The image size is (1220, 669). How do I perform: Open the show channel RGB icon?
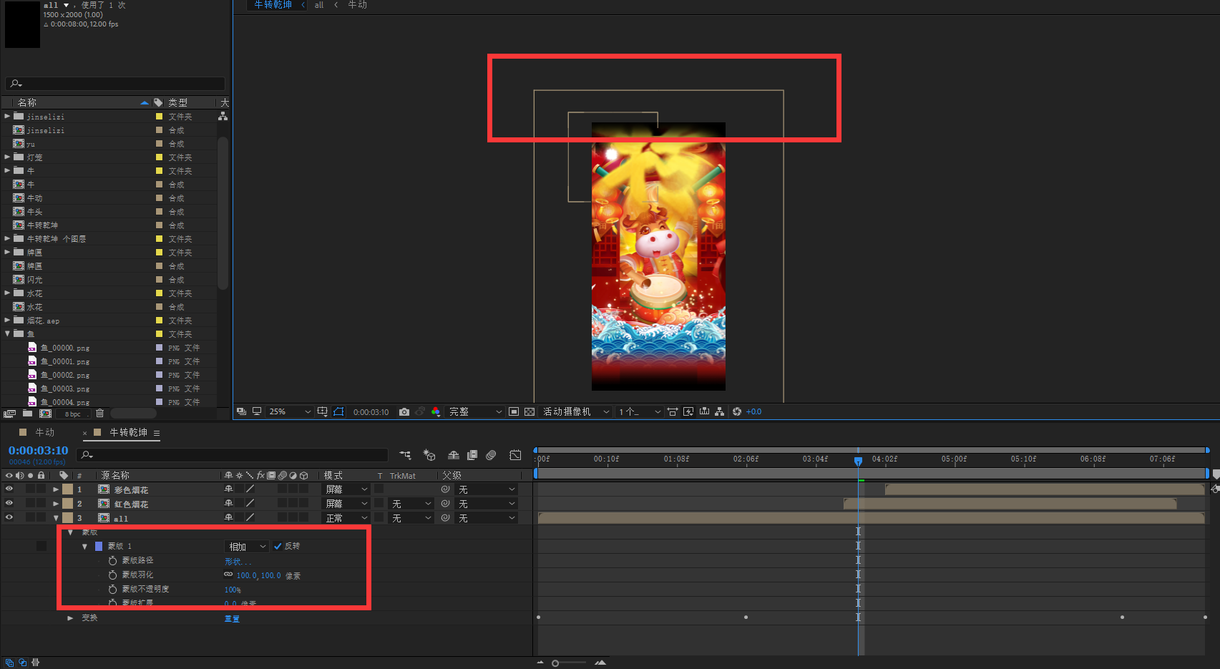coord(436,411)
